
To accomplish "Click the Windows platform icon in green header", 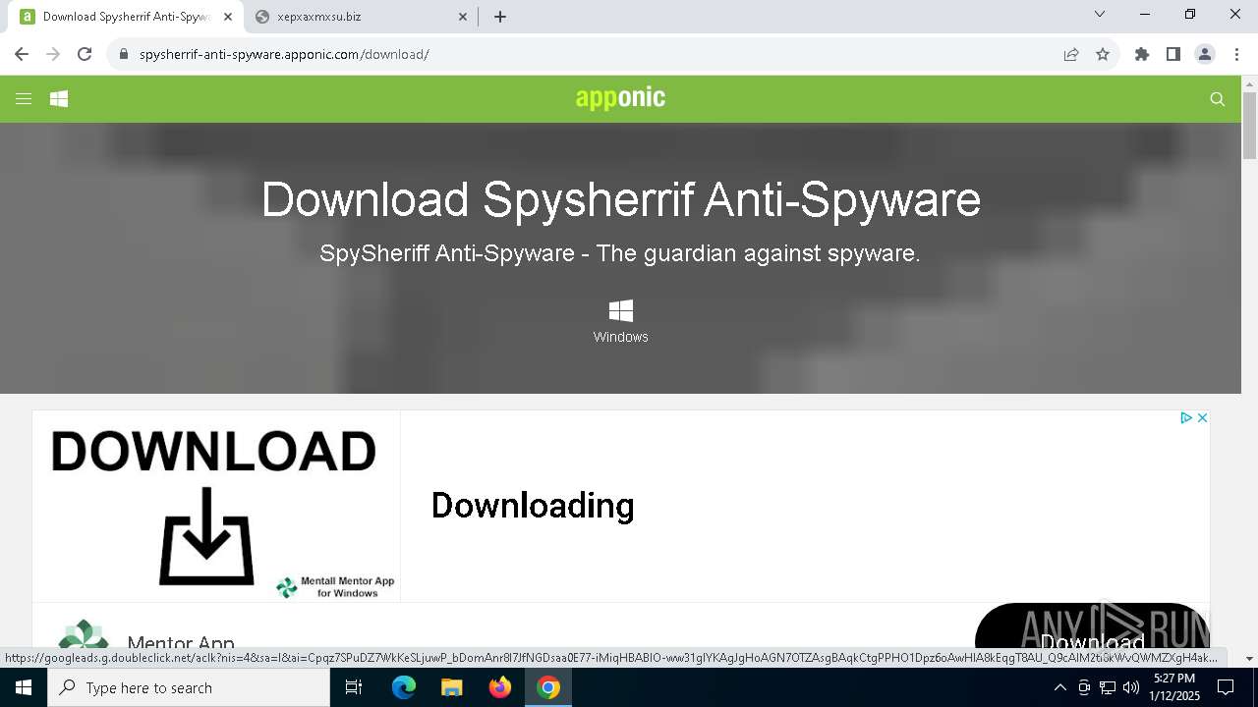I will pyautogui.click(x=59, y=98).
